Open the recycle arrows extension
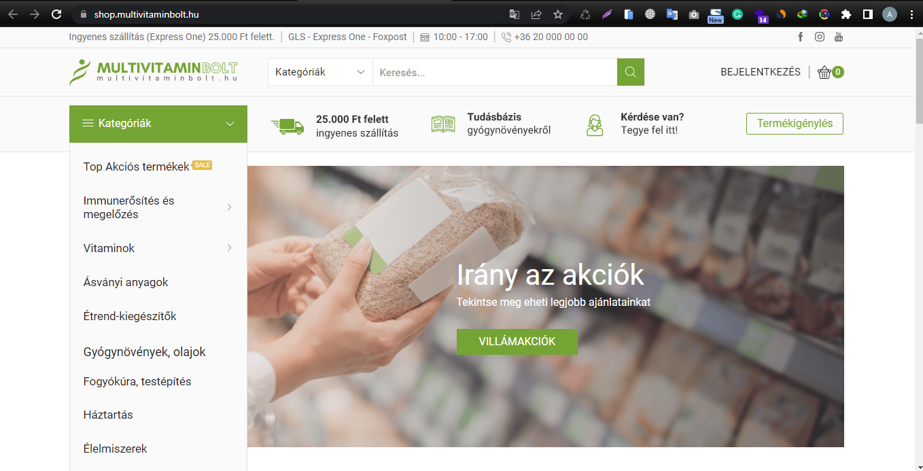Screen dimensions: 923x471 coord(585,14)
